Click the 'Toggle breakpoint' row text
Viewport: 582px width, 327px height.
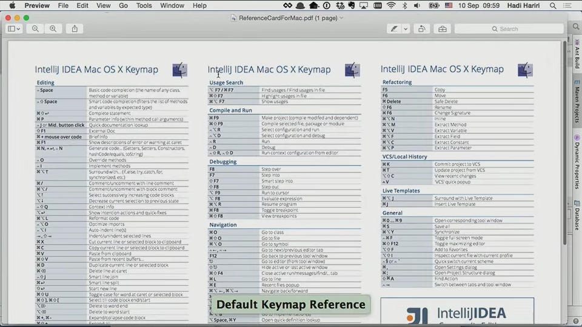tap(279, 210)
